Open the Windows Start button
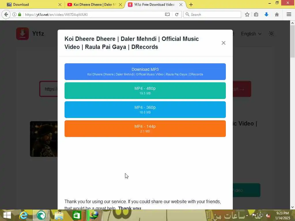Image resolution: width=295 pixels, height=221 pixels. coord(7,215)
